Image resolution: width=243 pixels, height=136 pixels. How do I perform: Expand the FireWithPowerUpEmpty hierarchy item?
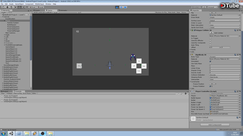click(x=5, y=45)
